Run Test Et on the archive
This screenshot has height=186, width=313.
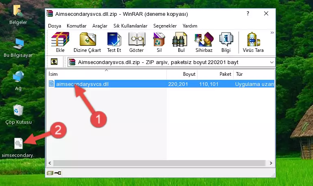114,42
